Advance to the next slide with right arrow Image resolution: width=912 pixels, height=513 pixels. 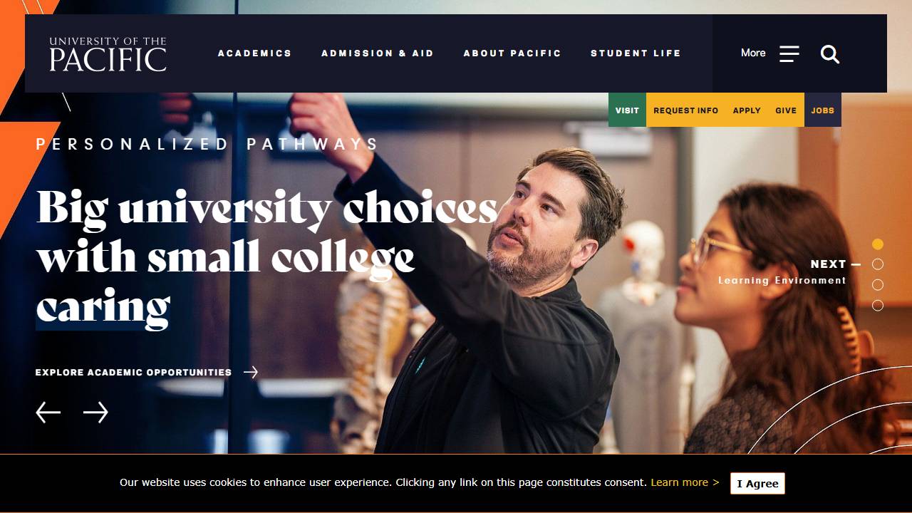(x=95, y=413)
